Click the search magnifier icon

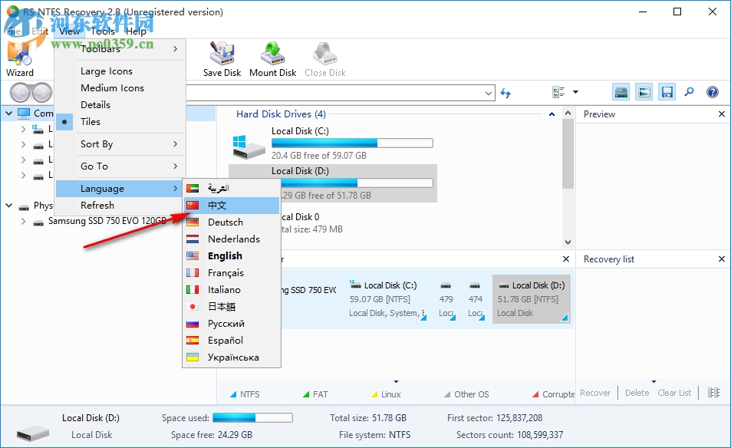pos(689,91)
